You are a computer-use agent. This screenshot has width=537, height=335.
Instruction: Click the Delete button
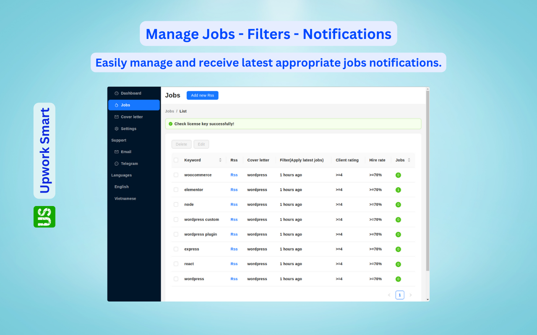tap(182, 144)
